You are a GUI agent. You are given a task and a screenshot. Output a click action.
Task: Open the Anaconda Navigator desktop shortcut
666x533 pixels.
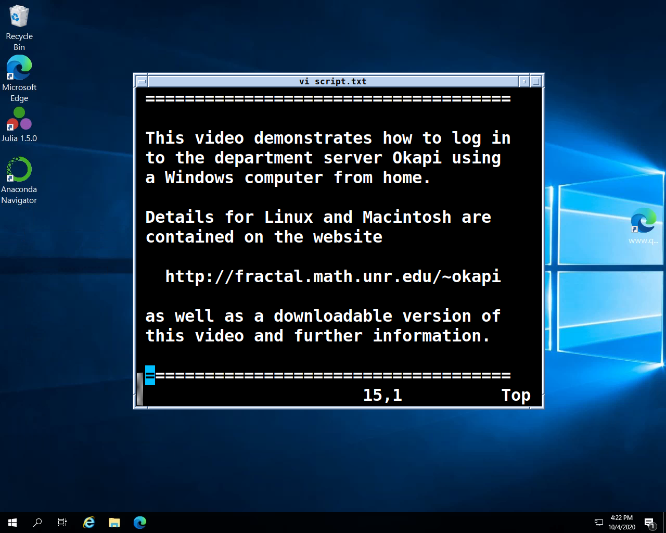coord(19,181)
